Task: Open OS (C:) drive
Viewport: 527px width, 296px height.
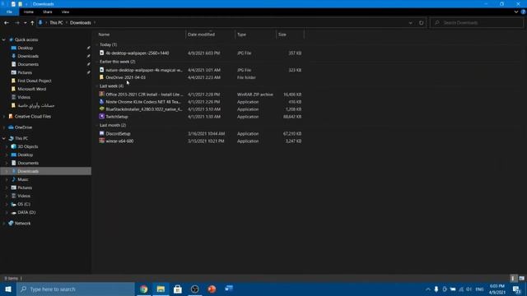Action: point(24,204)
